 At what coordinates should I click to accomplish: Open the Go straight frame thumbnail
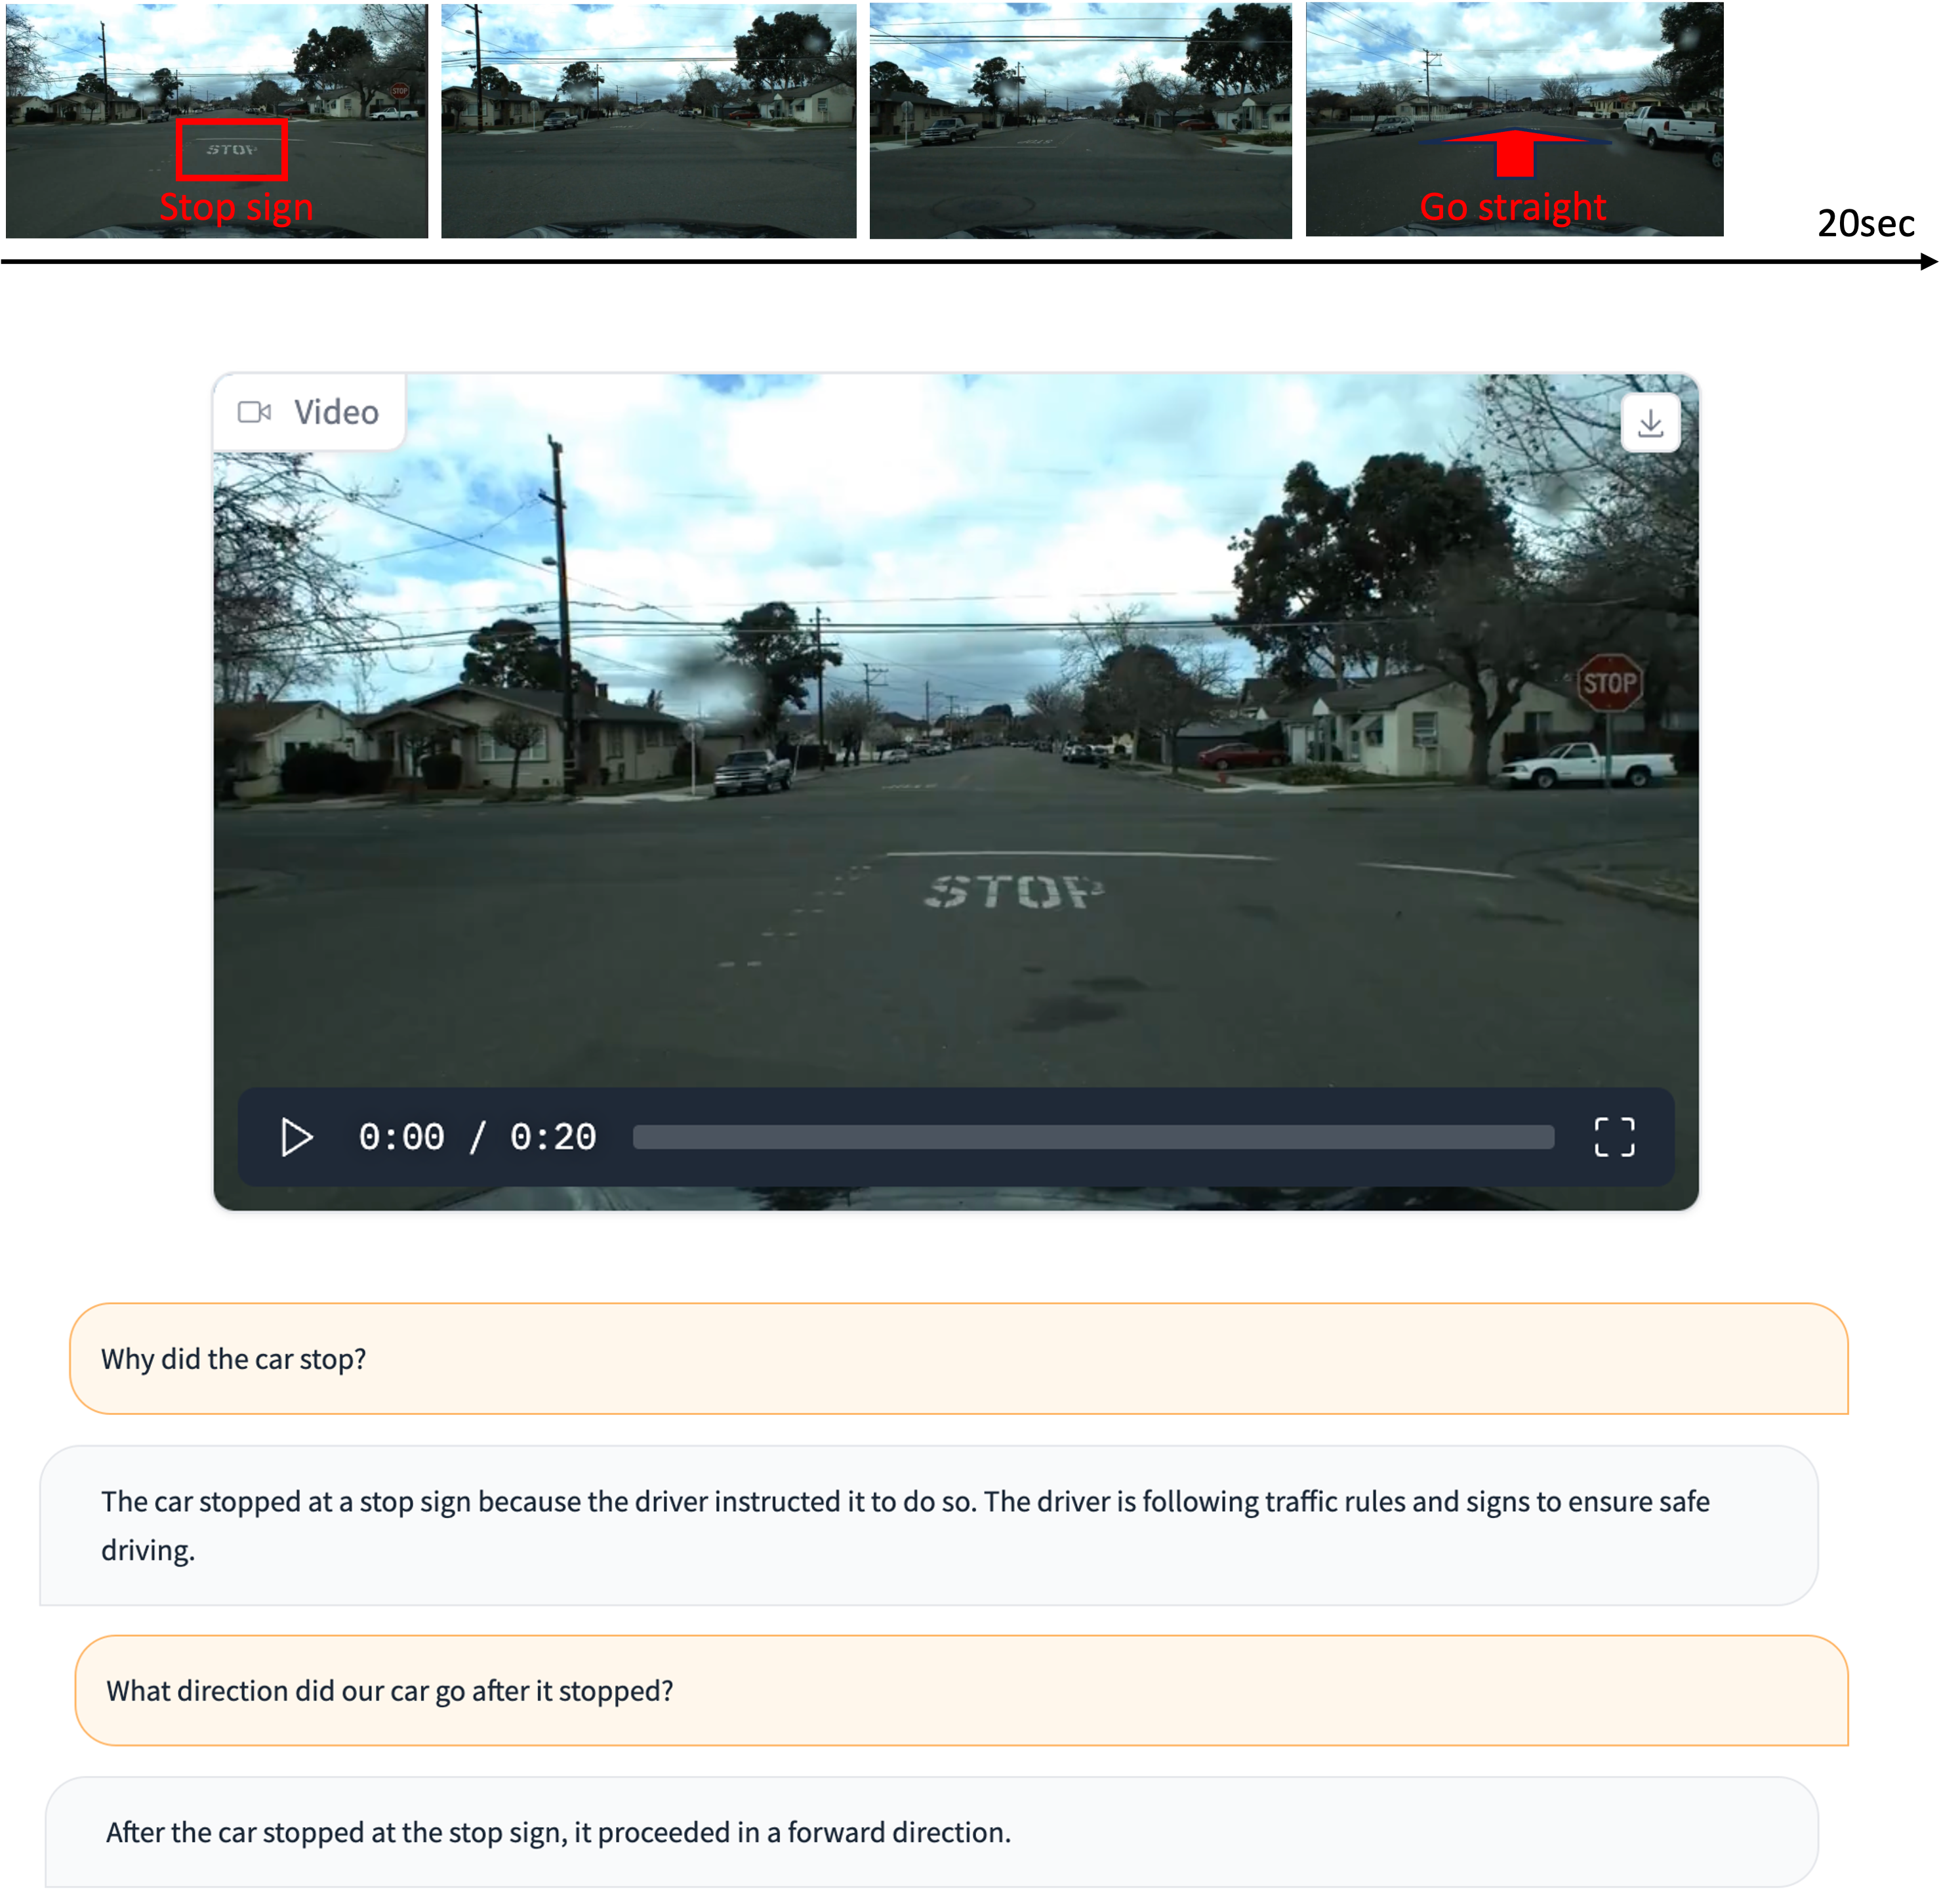[1515, 120]
